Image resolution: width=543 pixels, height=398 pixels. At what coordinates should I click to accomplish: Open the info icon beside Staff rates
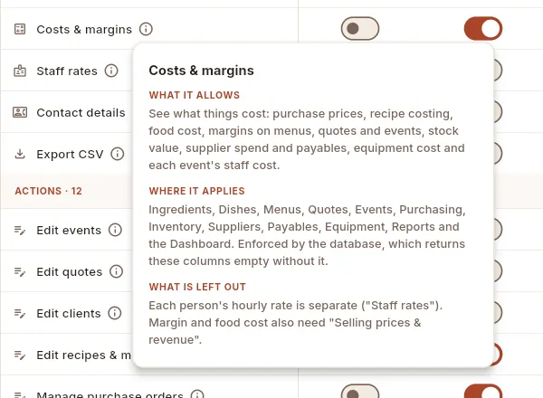point(111,71)
